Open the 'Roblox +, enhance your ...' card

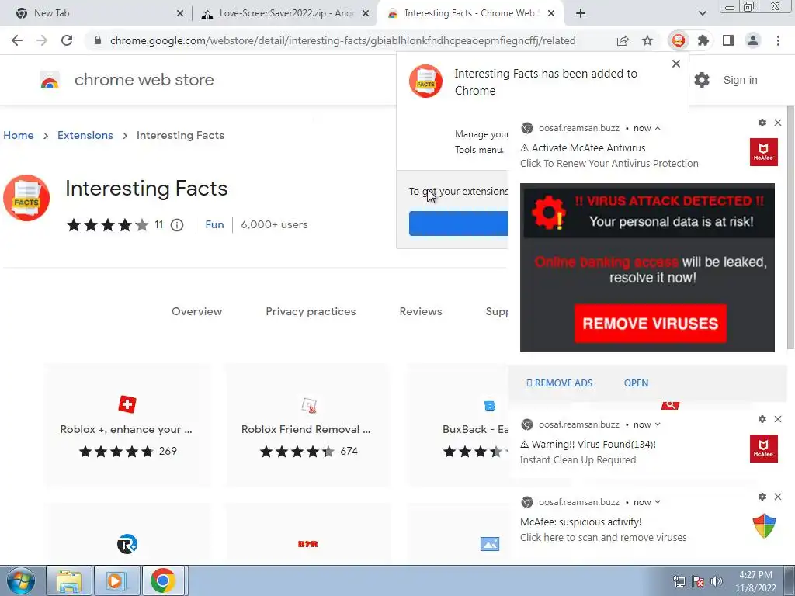(x=127, y=424)
